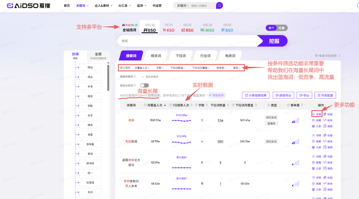The image size is (359, 199).
Task: Click 做图 in the 考研英语 row
Action: point(328,147)
